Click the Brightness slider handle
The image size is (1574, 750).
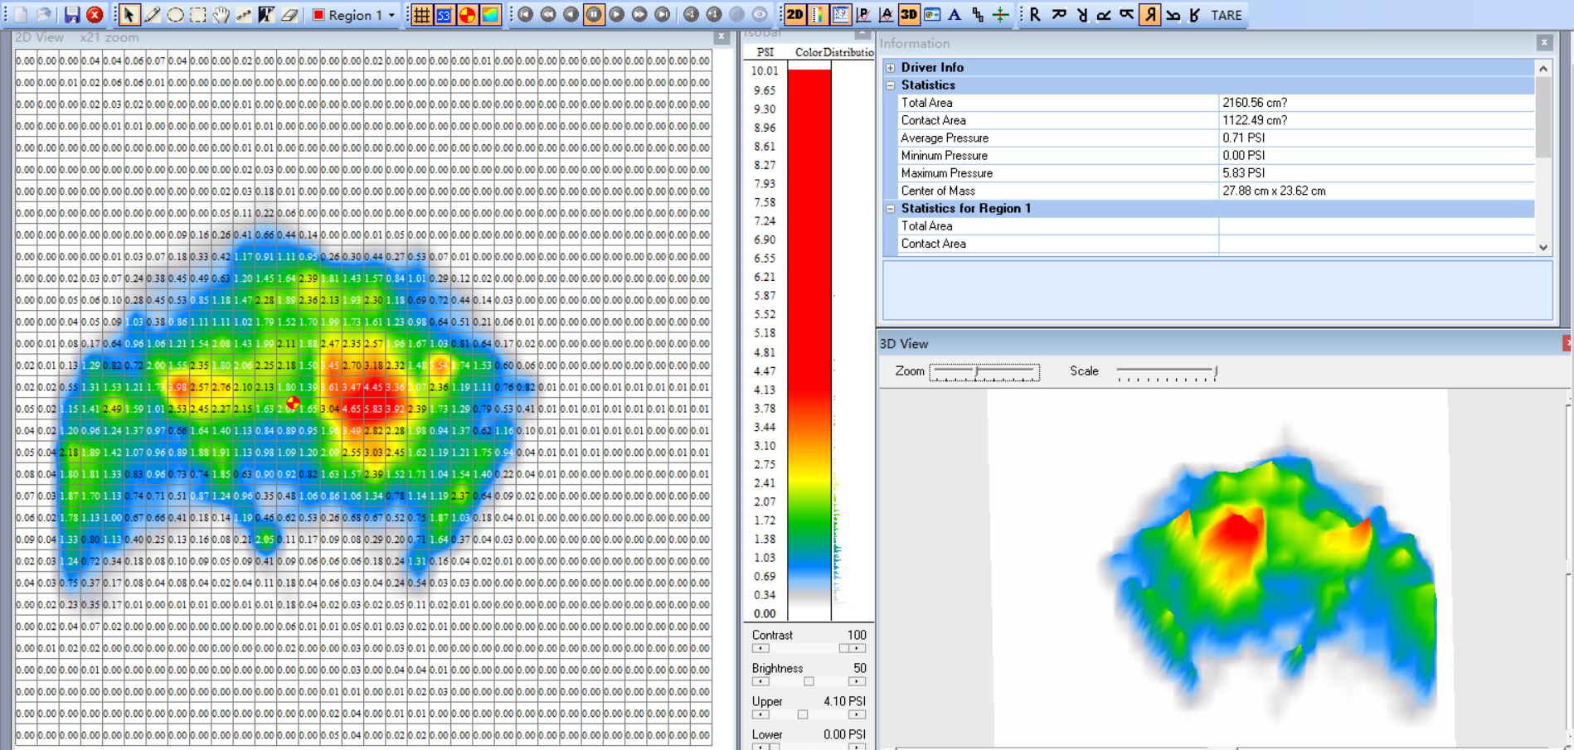809,681
